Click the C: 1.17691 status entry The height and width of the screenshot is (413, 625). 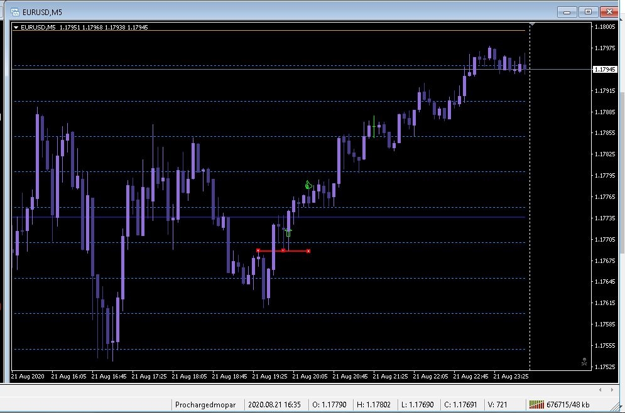[x=460, y=405]
